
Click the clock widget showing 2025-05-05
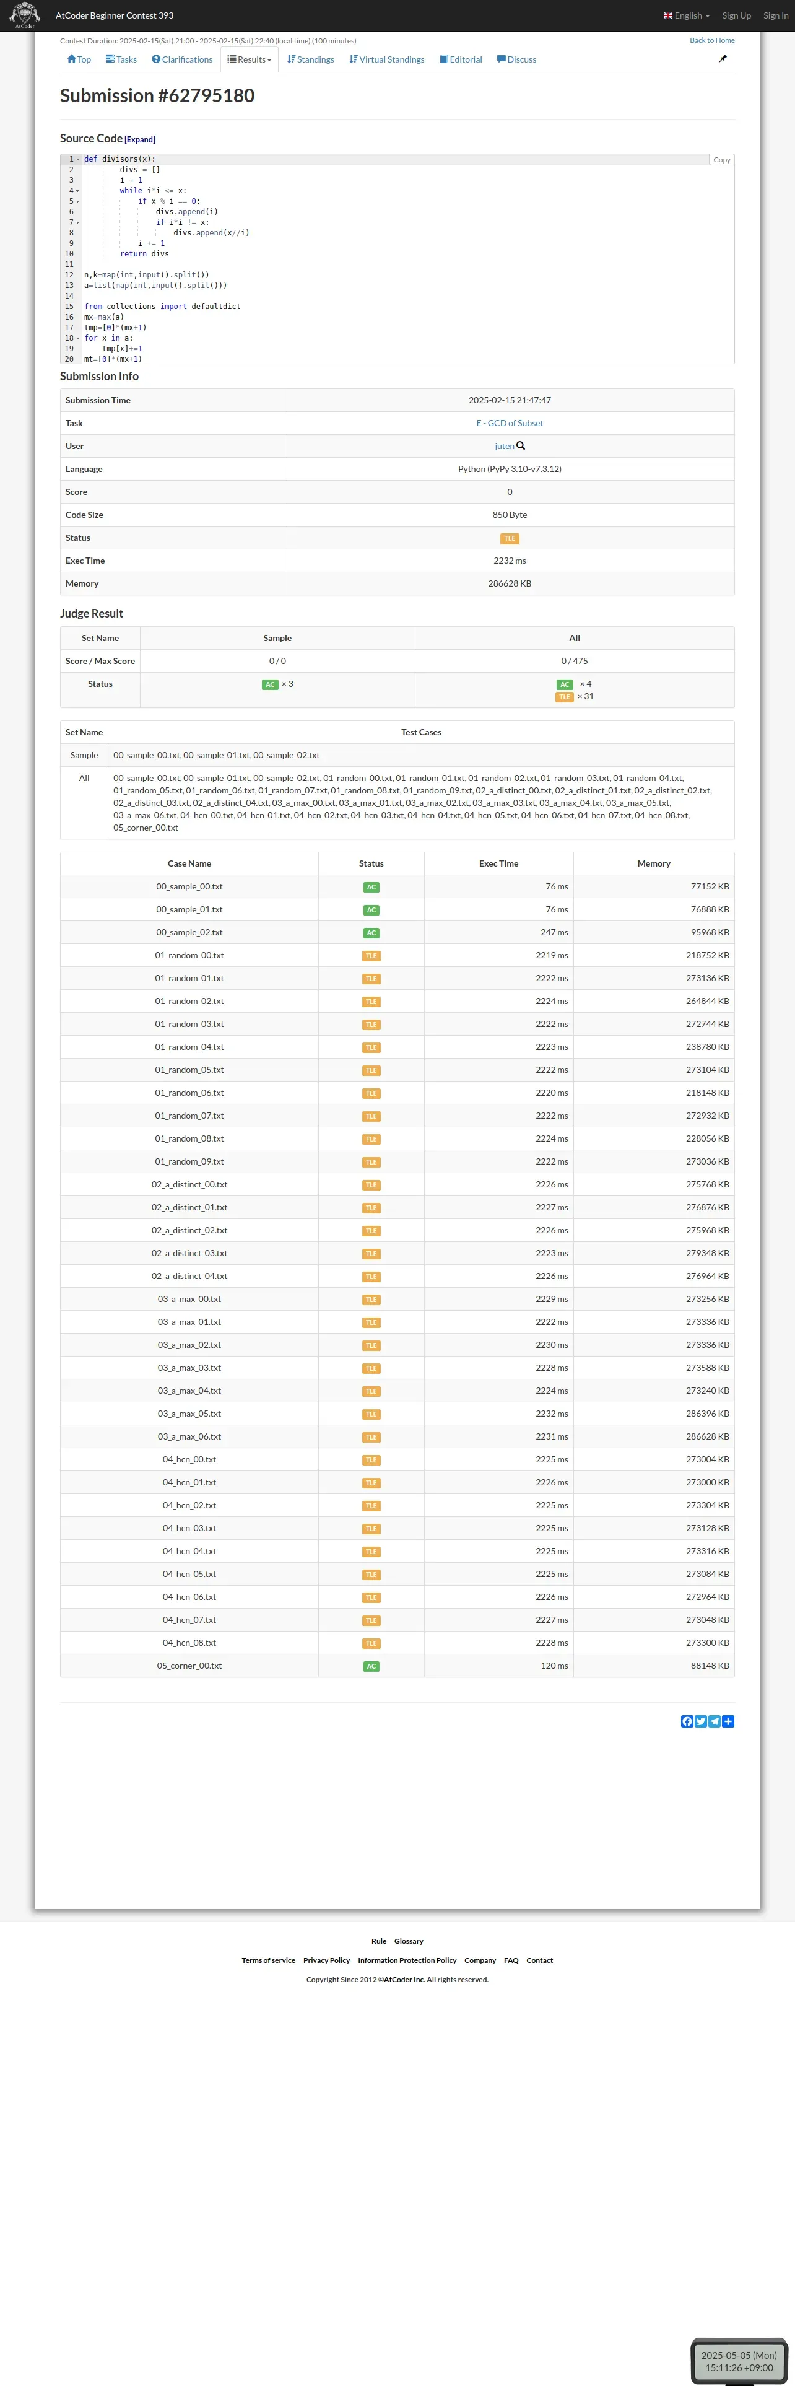point(739,2360)
